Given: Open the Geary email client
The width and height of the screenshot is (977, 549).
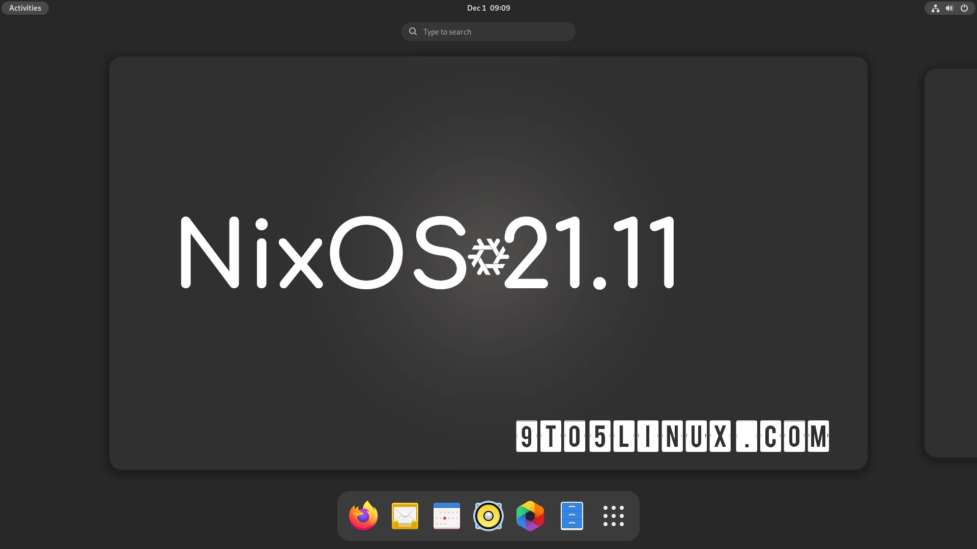Looking at the screenshot, I should [405, 515].
